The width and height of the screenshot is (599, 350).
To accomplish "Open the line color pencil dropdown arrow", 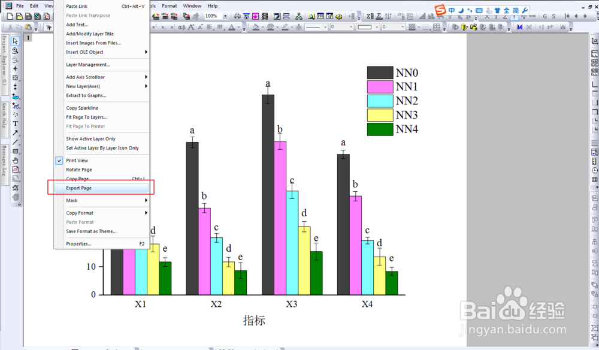I will pyautogui.click(x=292, y=27).
